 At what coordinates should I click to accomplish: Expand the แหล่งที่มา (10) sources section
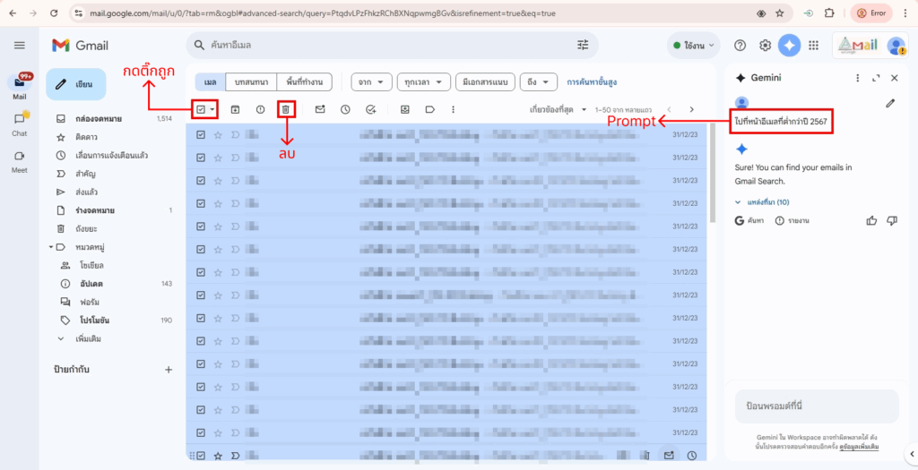coord(762,202)
